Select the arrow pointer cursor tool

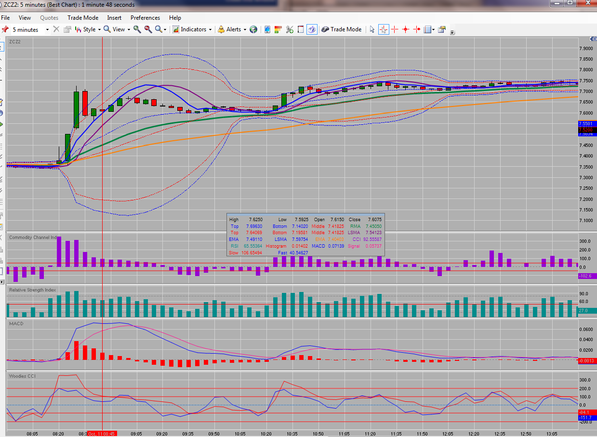point(372,29)
